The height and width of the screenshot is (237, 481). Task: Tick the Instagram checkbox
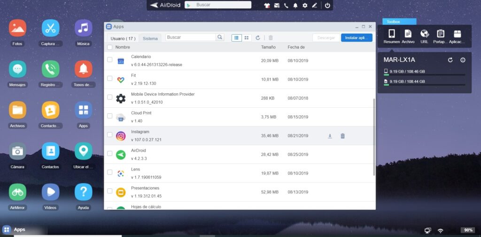109,134
